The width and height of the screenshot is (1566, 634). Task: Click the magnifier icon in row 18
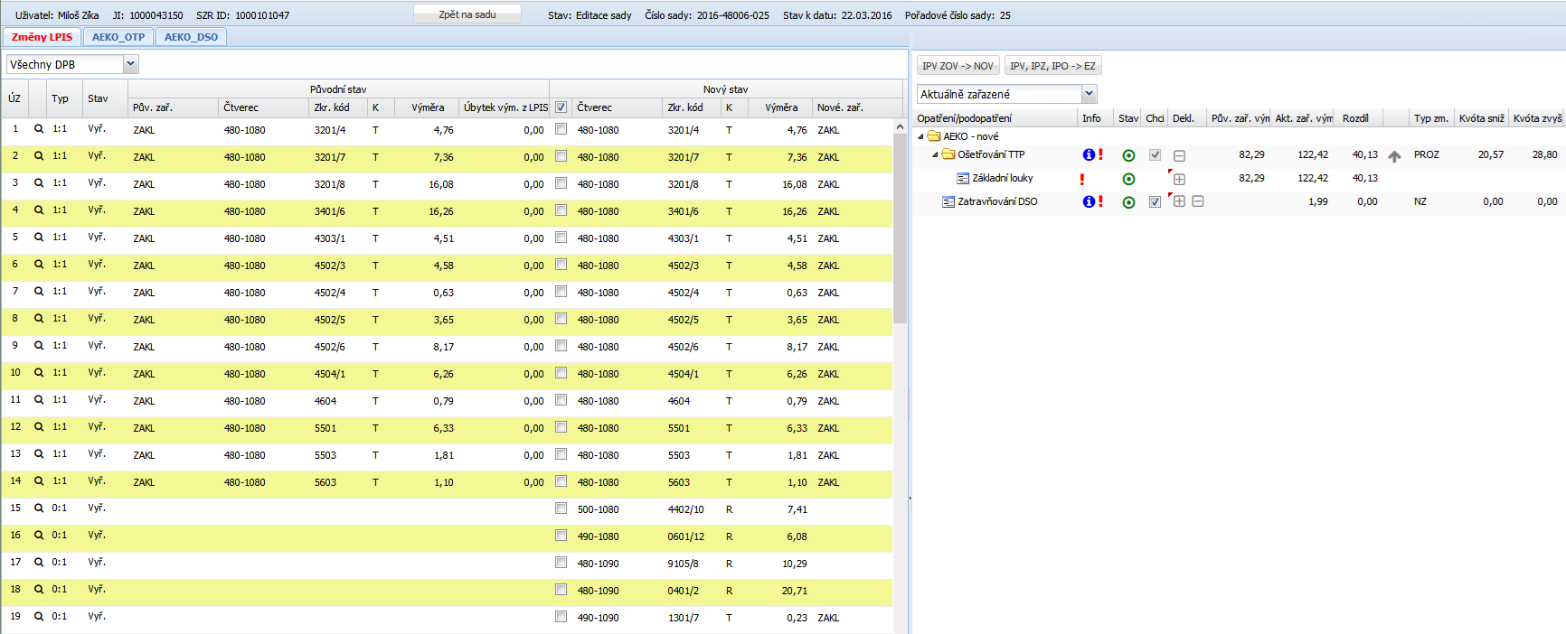pyautogui.click(x=39, y=590)
